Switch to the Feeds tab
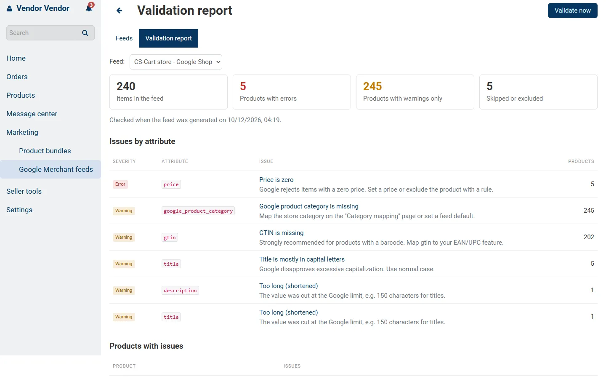The height and width of the screenshot is (379, 606). point(124,38)
